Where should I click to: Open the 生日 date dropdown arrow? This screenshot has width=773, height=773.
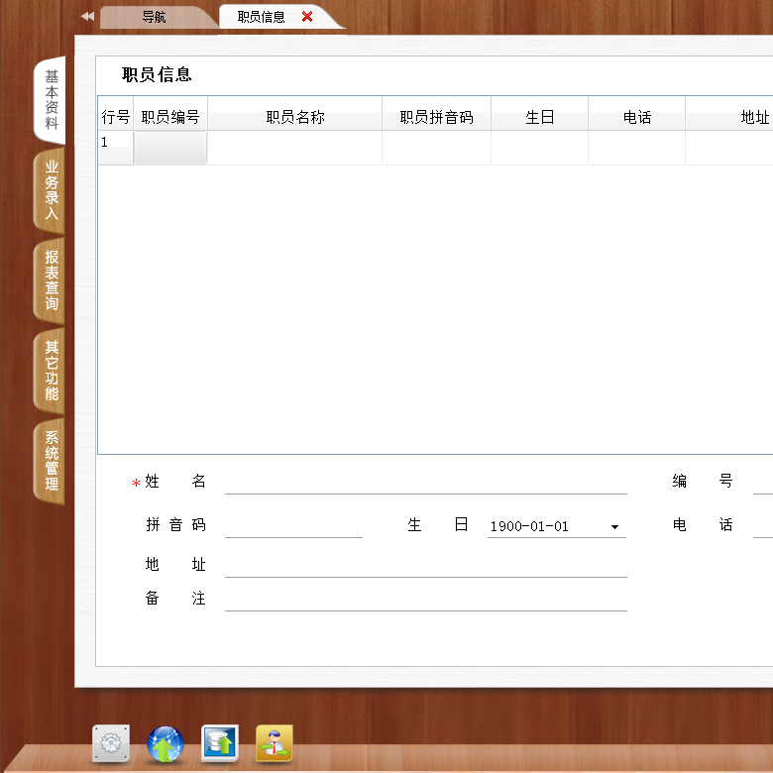pos(614,526)
